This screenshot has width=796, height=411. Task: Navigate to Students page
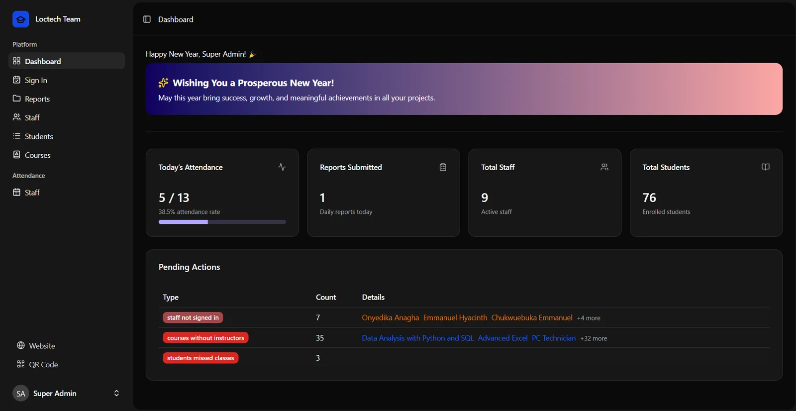click(x=67, y=136)
